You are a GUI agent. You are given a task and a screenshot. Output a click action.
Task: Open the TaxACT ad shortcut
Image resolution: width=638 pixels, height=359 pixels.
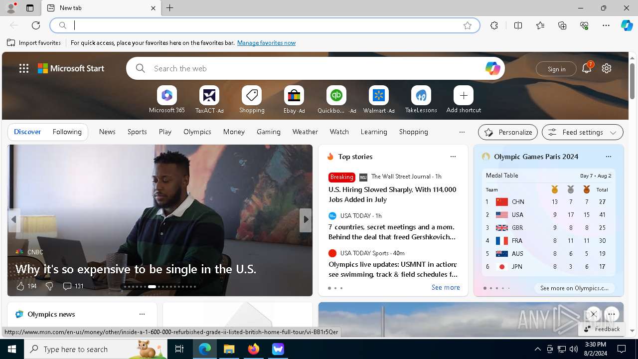pyautogui.click(x=209, y=100)
